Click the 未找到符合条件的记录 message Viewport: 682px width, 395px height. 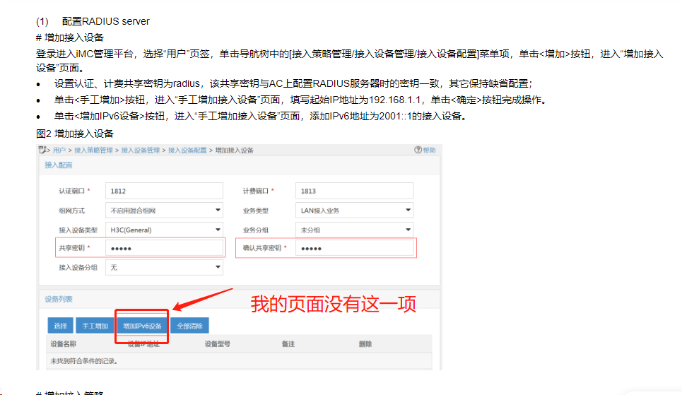tap(84, 361)
